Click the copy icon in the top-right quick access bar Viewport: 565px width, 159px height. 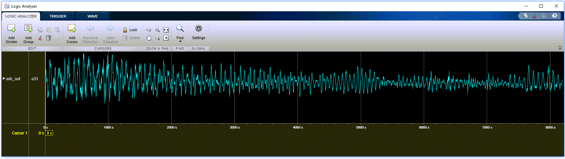coord(526,16)
